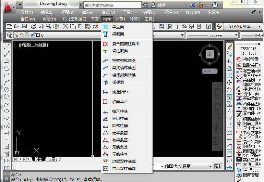Open the Help question mark icon

pos(215,5)
